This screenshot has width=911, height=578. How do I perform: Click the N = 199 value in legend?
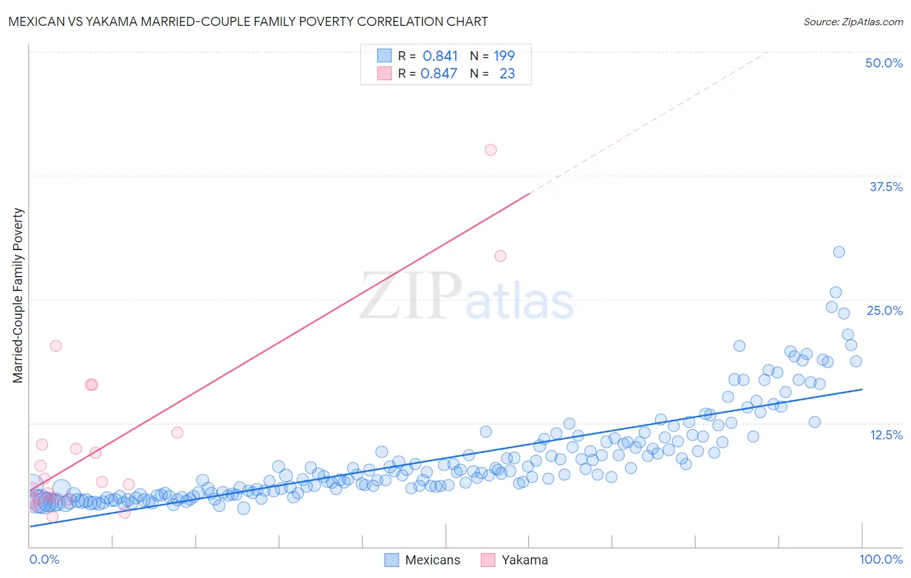click(492, 56)
